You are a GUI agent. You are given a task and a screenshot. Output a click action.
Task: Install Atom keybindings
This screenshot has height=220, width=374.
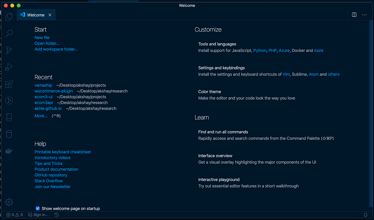314,74
